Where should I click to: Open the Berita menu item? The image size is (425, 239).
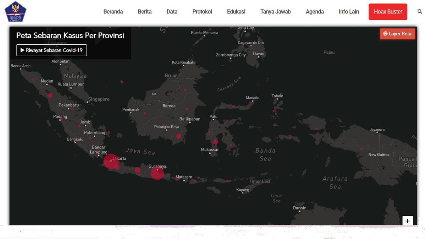click(144, 12)
